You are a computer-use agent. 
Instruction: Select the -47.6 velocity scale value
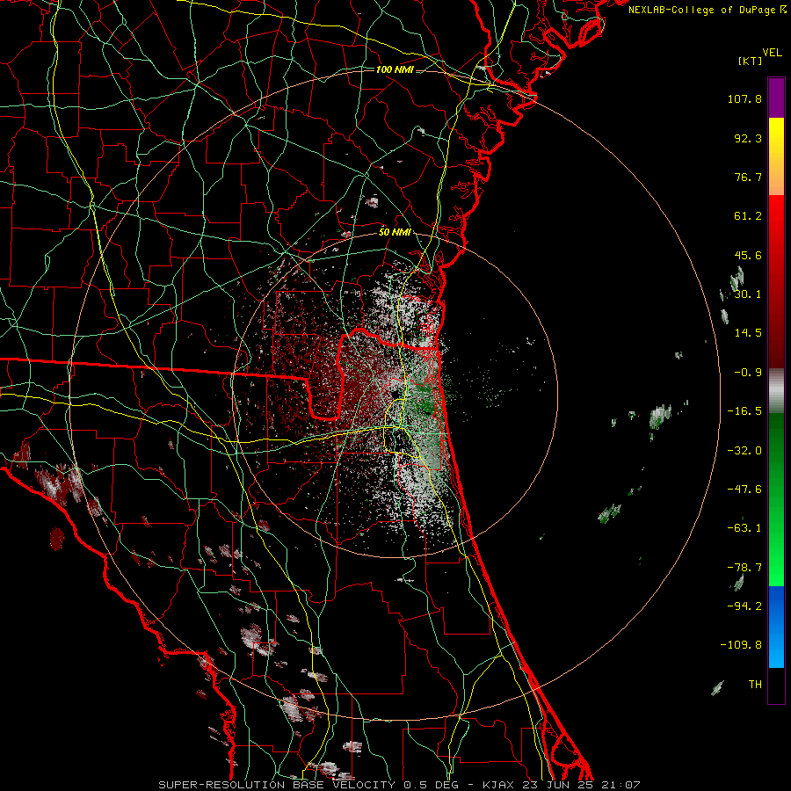click(x=744, y=490)
